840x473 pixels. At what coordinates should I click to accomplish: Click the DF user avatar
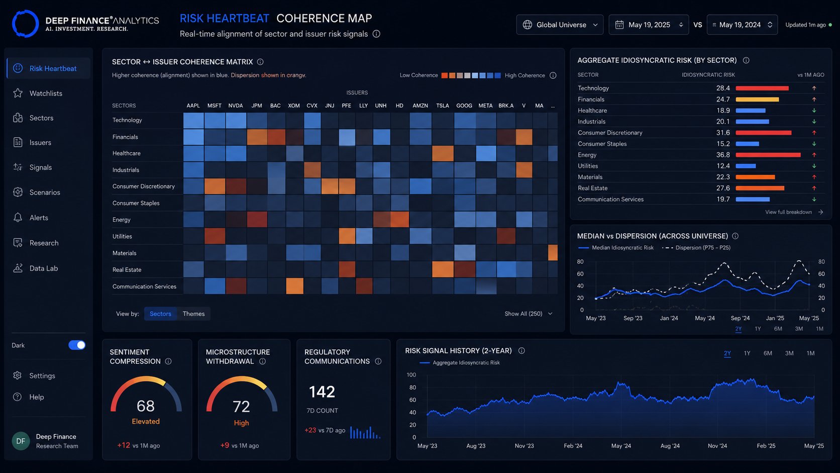(x=21, y=441)
